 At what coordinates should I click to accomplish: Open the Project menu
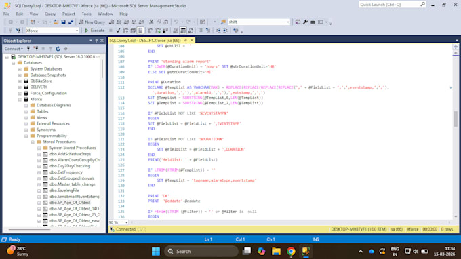click(x=68, y=14)
